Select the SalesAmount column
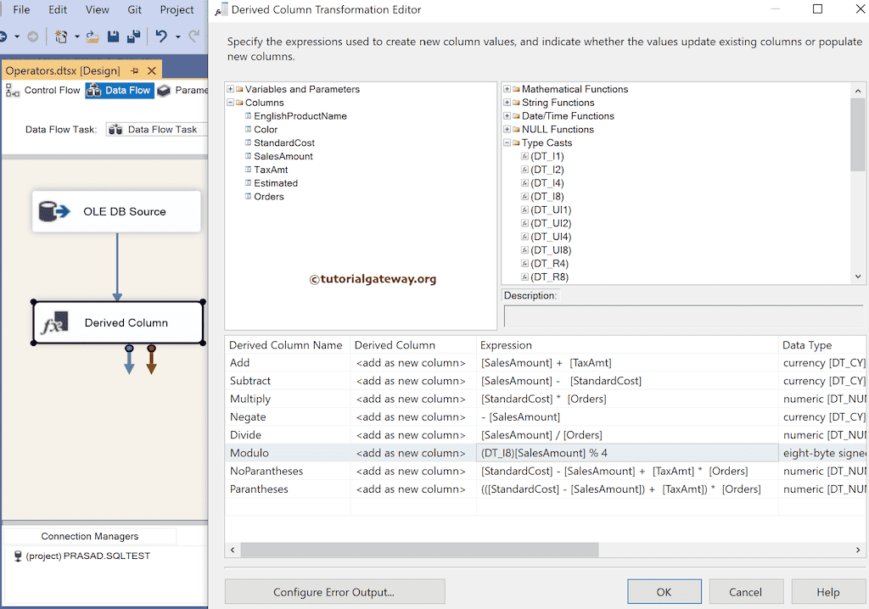869x609 pixels. (x=284, y=156)
